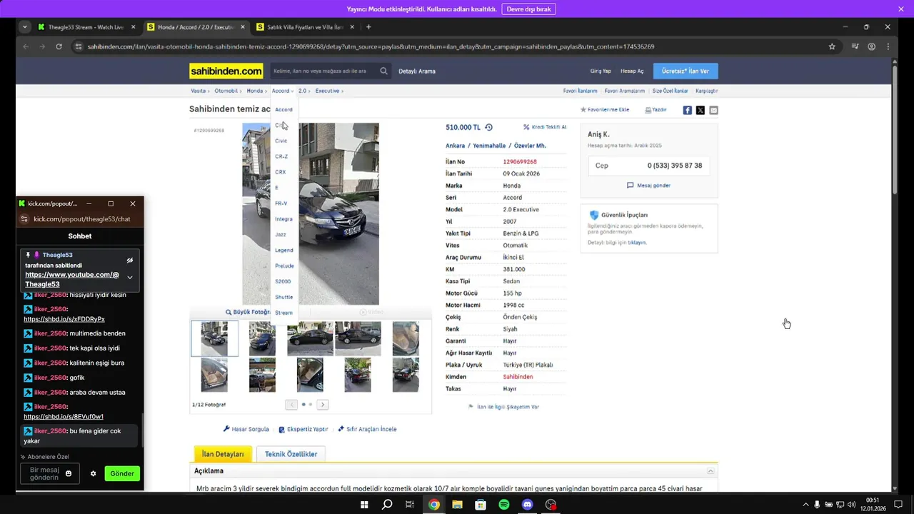Open Spotify from taskbar
Viewport: 914px width, 514px height.
pos(504,505)
